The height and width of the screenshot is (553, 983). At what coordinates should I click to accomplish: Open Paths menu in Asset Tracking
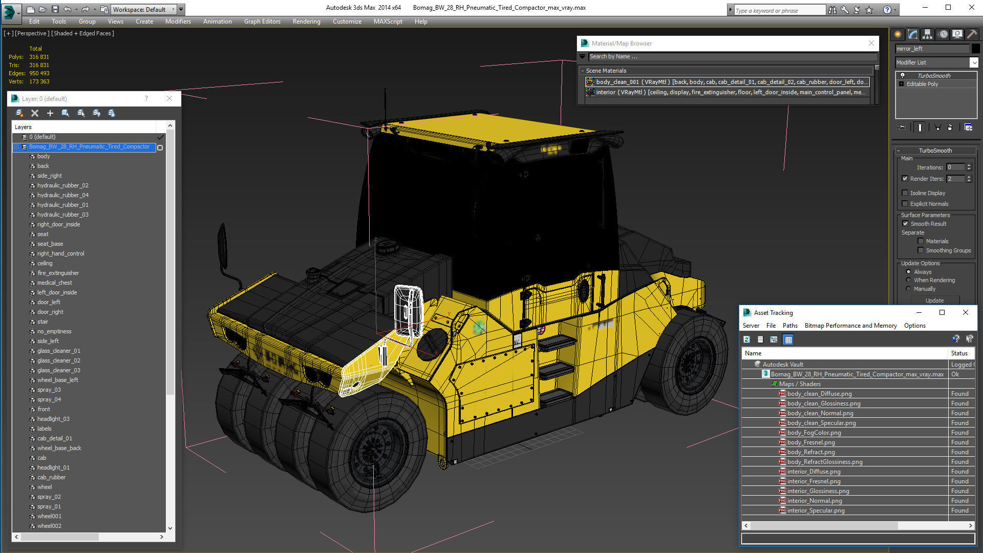pos(789,326)
